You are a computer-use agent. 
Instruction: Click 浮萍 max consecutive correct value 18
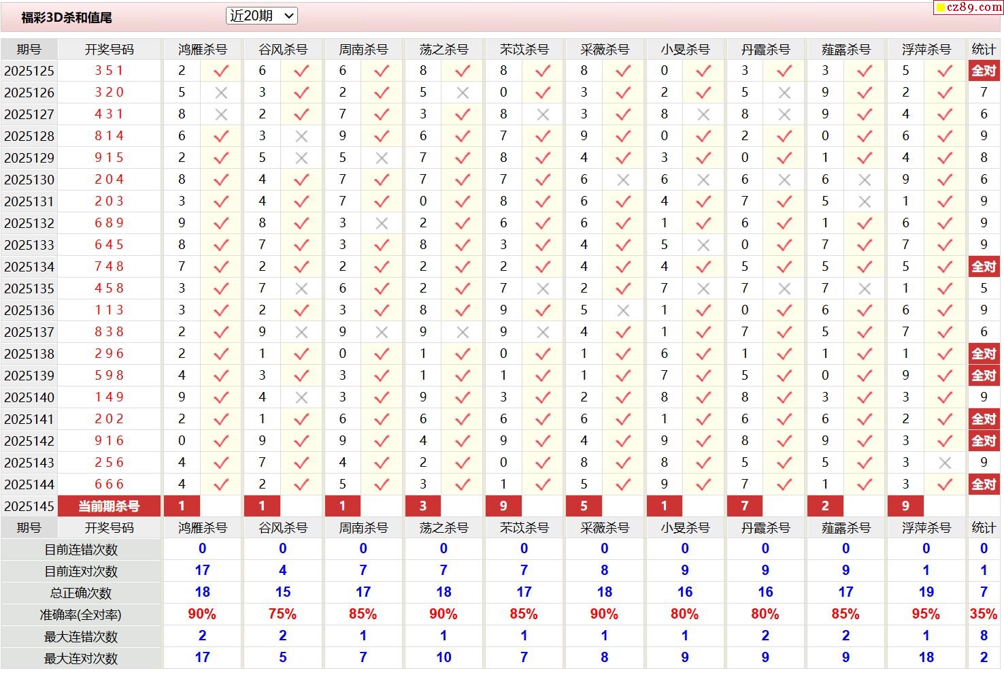point(926,657)
